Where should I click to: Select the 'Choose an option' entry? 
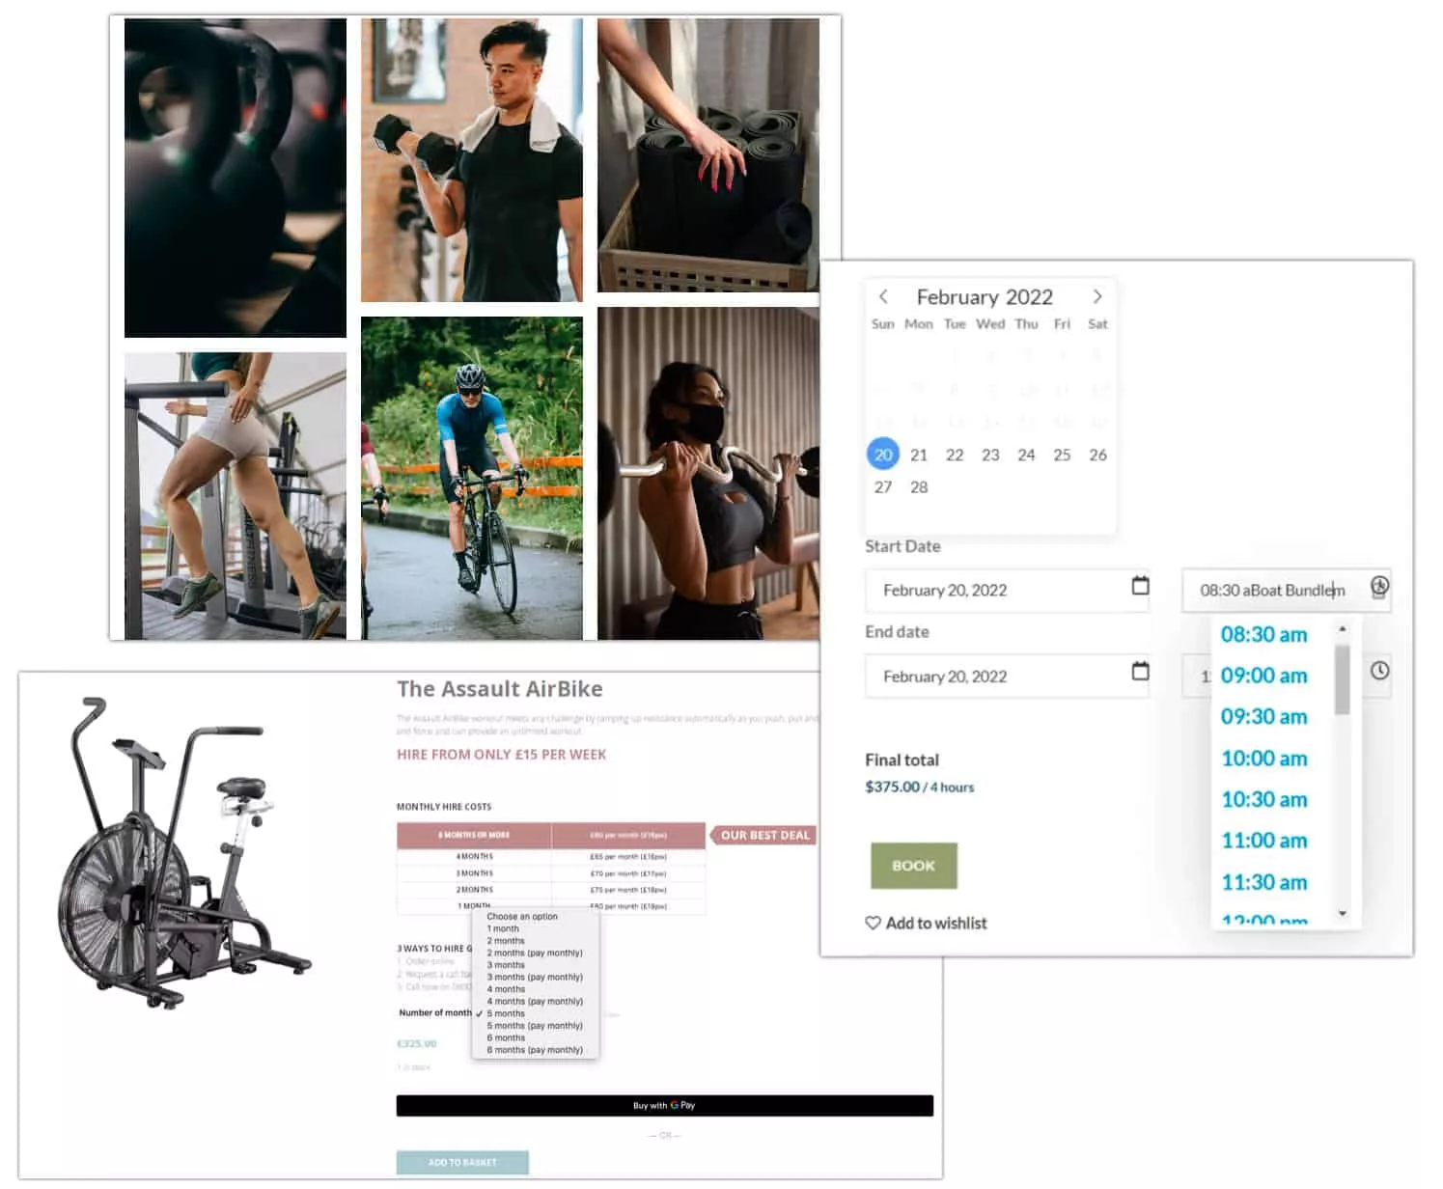521,916
